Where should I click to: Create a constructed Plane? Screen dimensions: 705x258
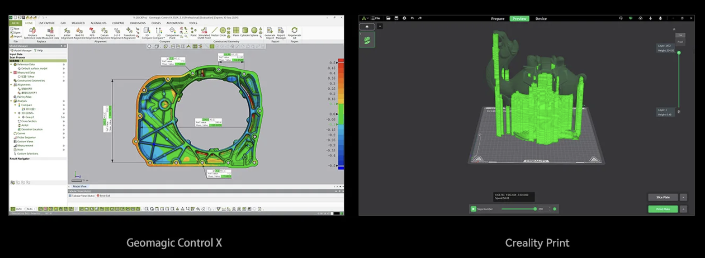click(x=236, y=32)
